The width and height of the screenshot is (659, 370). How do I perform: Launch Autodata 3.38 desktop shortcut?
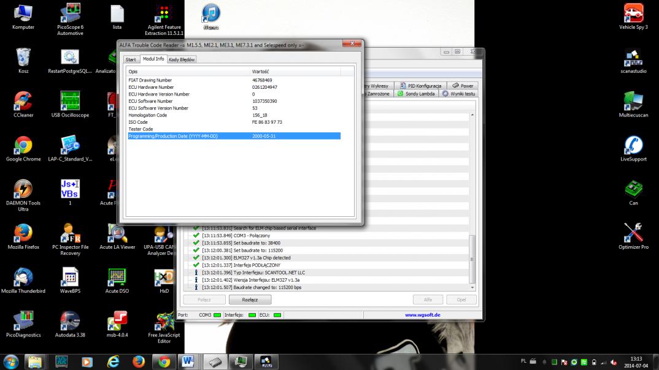(70, 322)
